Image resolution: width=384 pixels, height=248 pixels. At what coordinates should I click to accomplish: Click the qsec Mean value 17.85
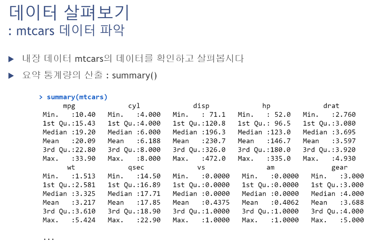[x=150, y=202]
